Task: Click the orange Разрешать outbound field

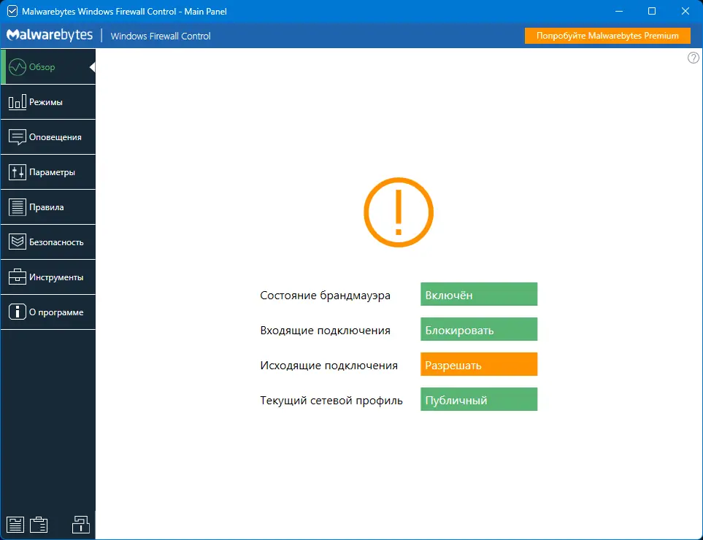Action: coord(479,364)
